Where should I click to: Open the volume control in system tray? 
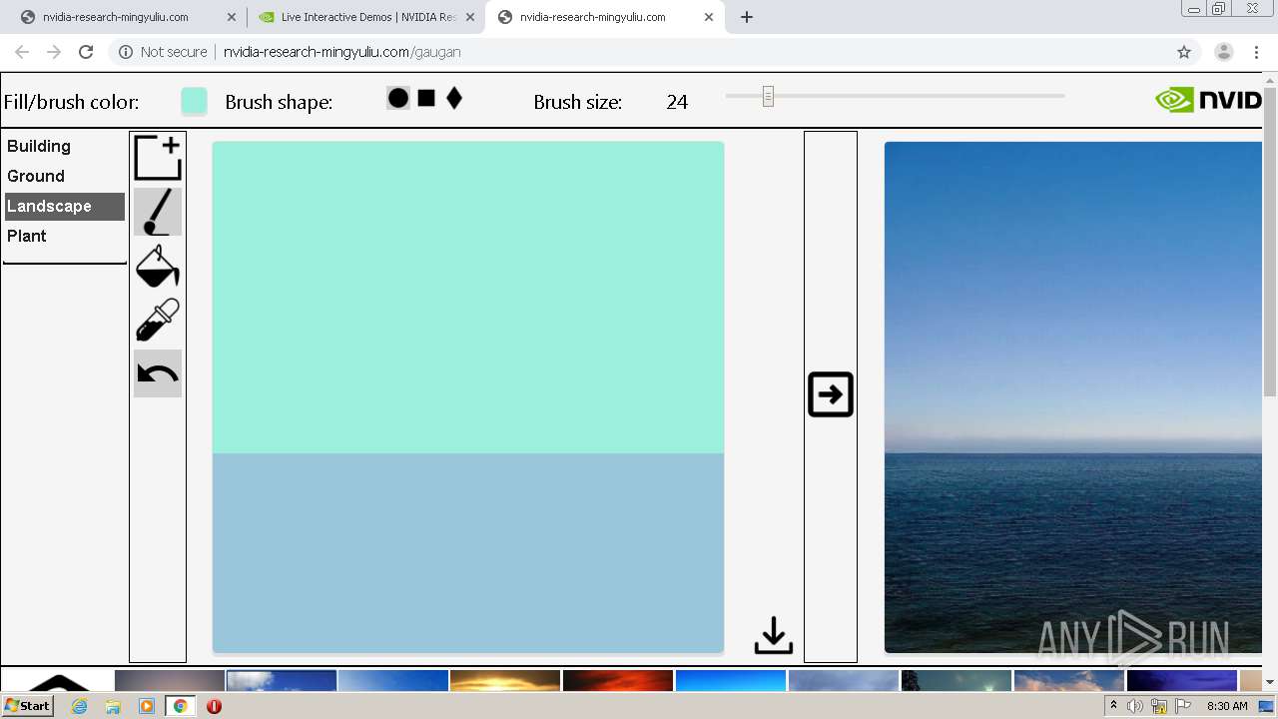tap(1135, 706)
